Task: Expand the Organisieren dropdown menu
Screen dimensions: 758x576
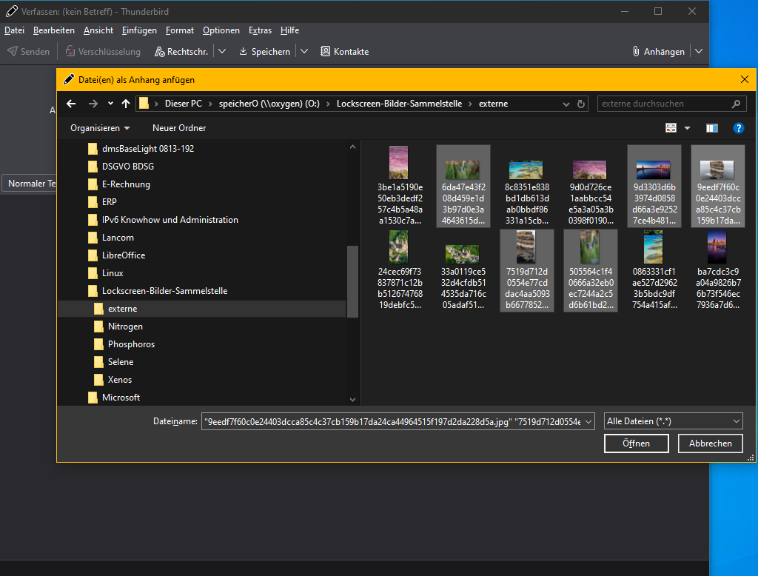Action: 100,128
